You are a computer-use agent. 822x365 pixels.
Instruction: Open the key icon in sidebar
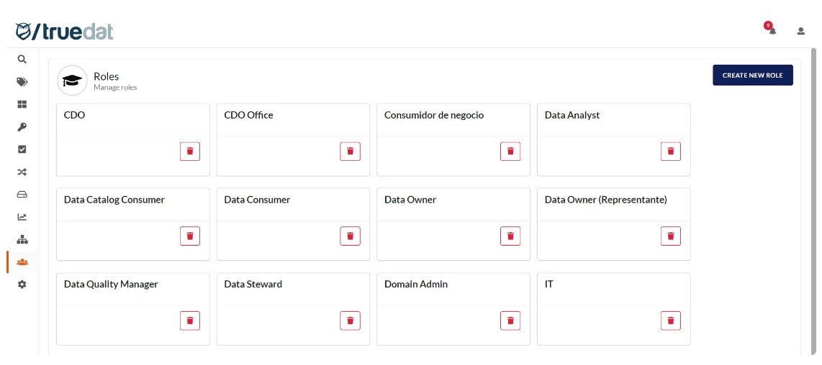pos(22,126)
